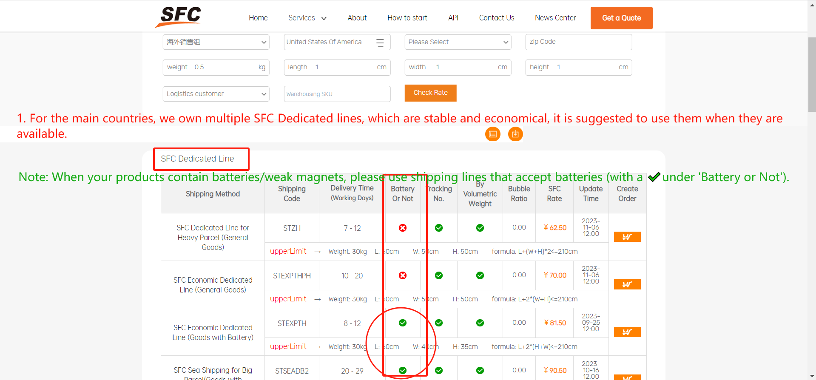Image resolution: width=816 pixels, height=380 pixels.
Task: Open the Home page
Action: [258, 18]
